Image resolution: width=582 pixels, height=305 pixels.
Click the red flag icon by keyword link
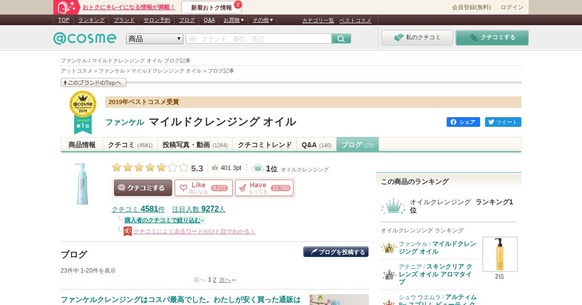[x=128, y=231]
